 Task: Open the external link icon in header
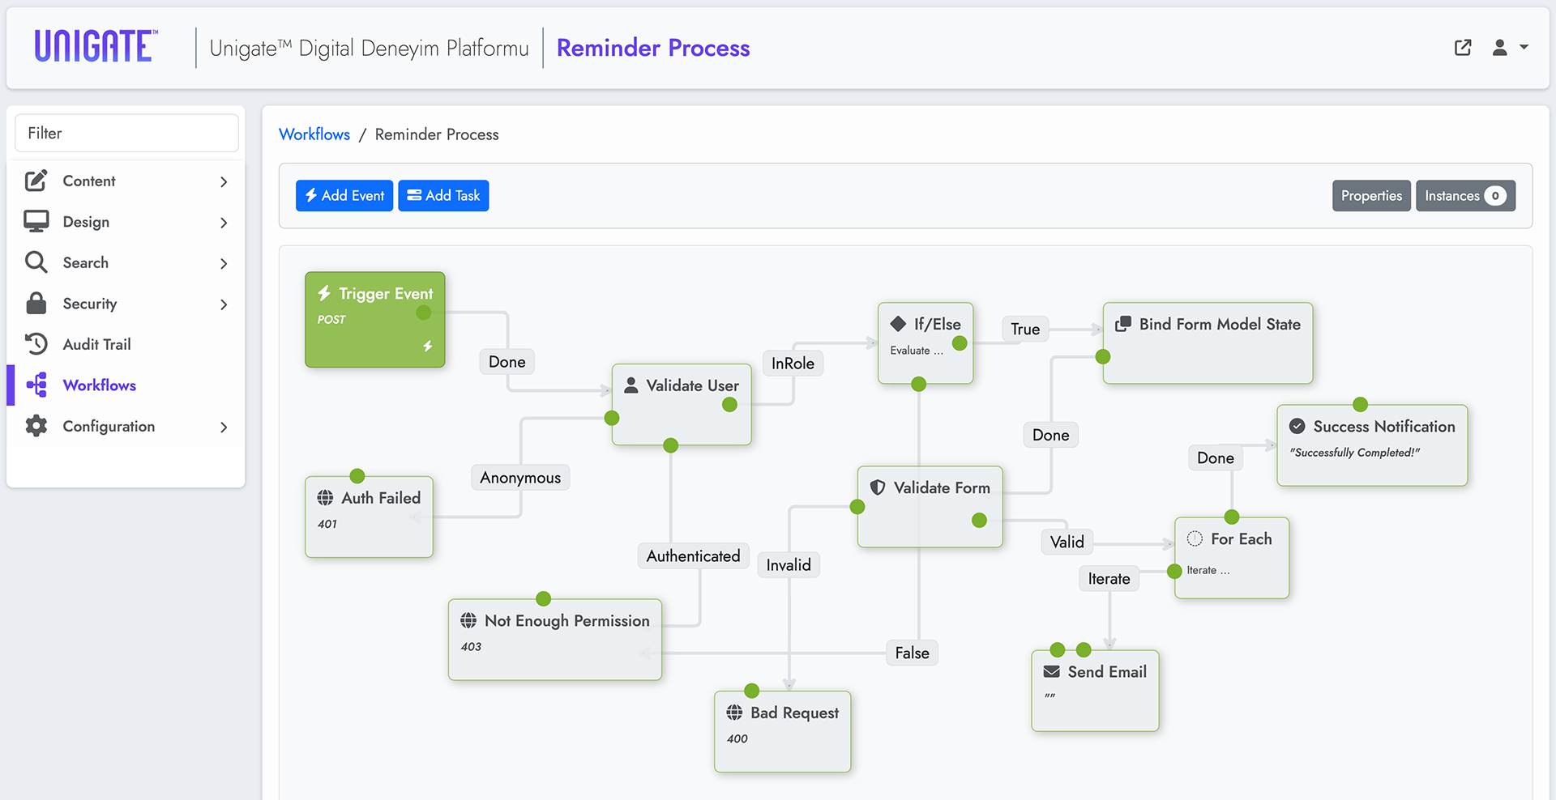(x=1463, y=48)
